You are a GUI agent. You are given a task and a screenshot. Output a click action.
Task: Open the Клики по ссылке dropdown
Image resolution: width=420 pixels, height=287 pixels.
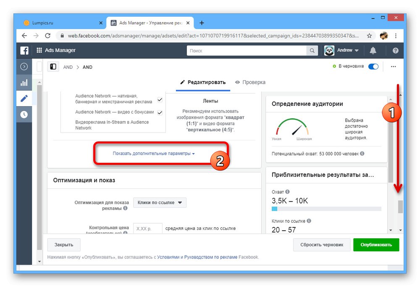[160, 203]
